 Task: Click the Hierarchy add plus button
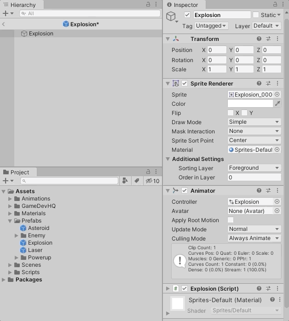[6, 13]
